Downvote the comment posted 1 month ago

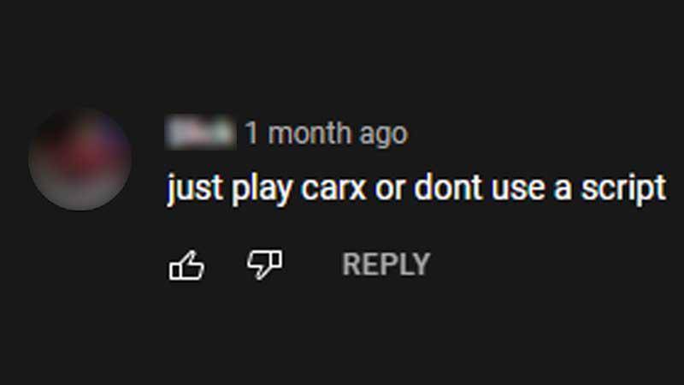(264, 264)
